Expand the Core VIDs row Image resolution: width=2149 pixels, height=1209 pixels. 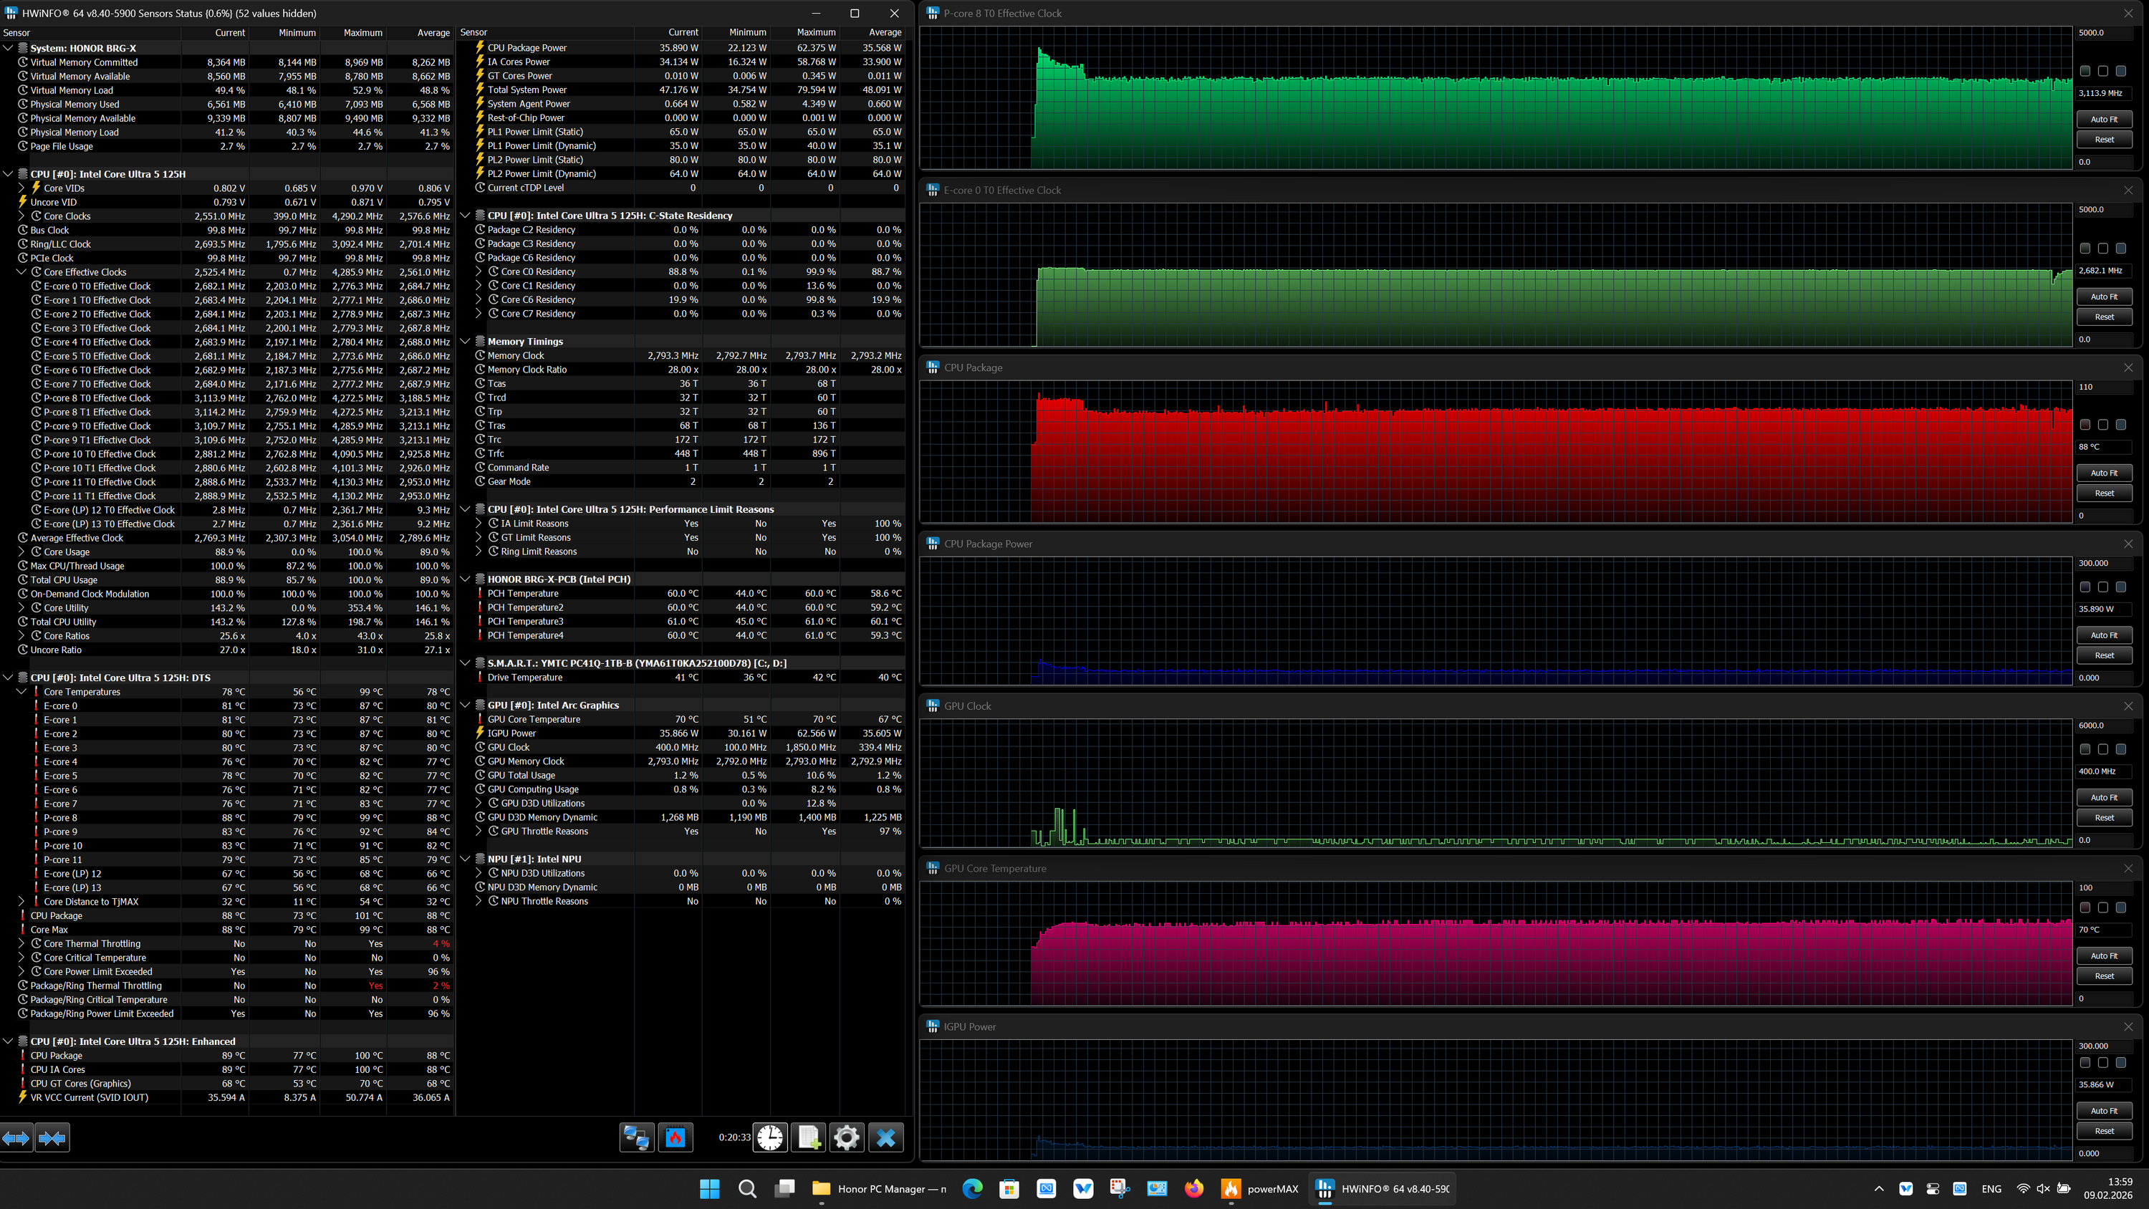pos(21,188)
